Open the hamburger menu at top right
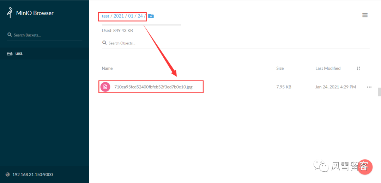Screen dimensions: 381x183 (x=365, y=15)
